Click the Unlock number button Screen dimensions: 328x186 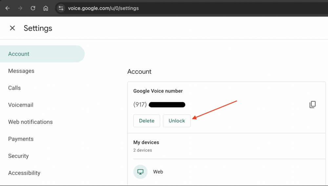pos(177,121)
